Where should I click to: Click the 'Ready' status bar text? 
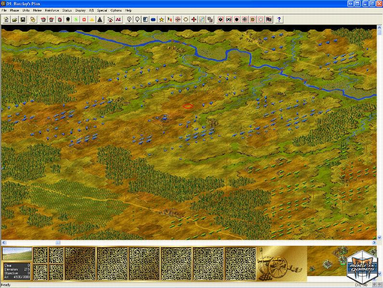point(6,285)
